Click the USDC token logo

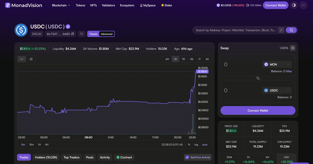tap(21, 30)
